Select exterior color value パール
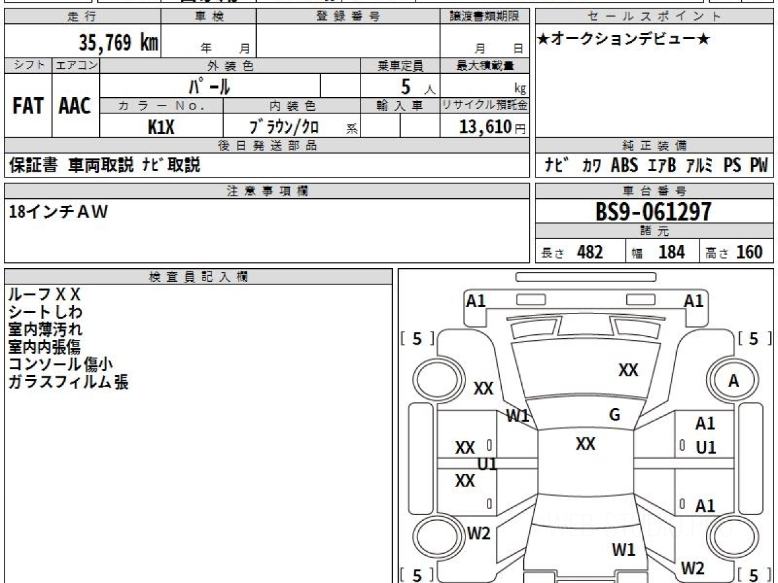This screenshot has width=778, height=583. click(209, 86)
